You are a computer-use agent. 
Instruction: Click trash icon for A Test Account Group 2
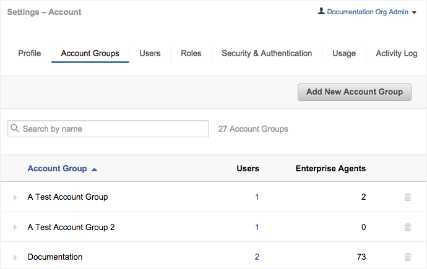point(408,227)
